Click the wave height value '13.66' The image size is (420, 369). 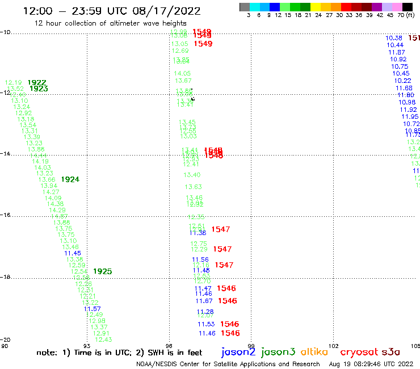pyautogui.click(x=47, y=179)
